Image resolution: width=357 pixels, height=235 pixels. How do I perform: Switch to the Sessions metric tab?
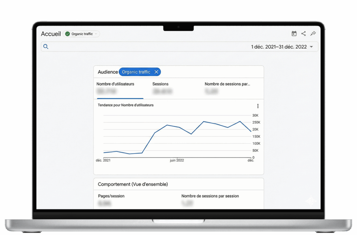coord(160,84)
